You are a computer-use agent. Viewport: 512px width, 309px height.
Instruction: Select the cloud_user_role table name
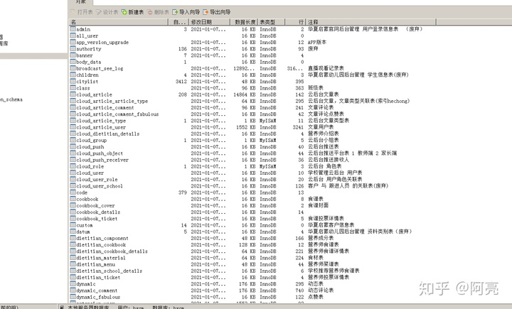click(97, 180)
